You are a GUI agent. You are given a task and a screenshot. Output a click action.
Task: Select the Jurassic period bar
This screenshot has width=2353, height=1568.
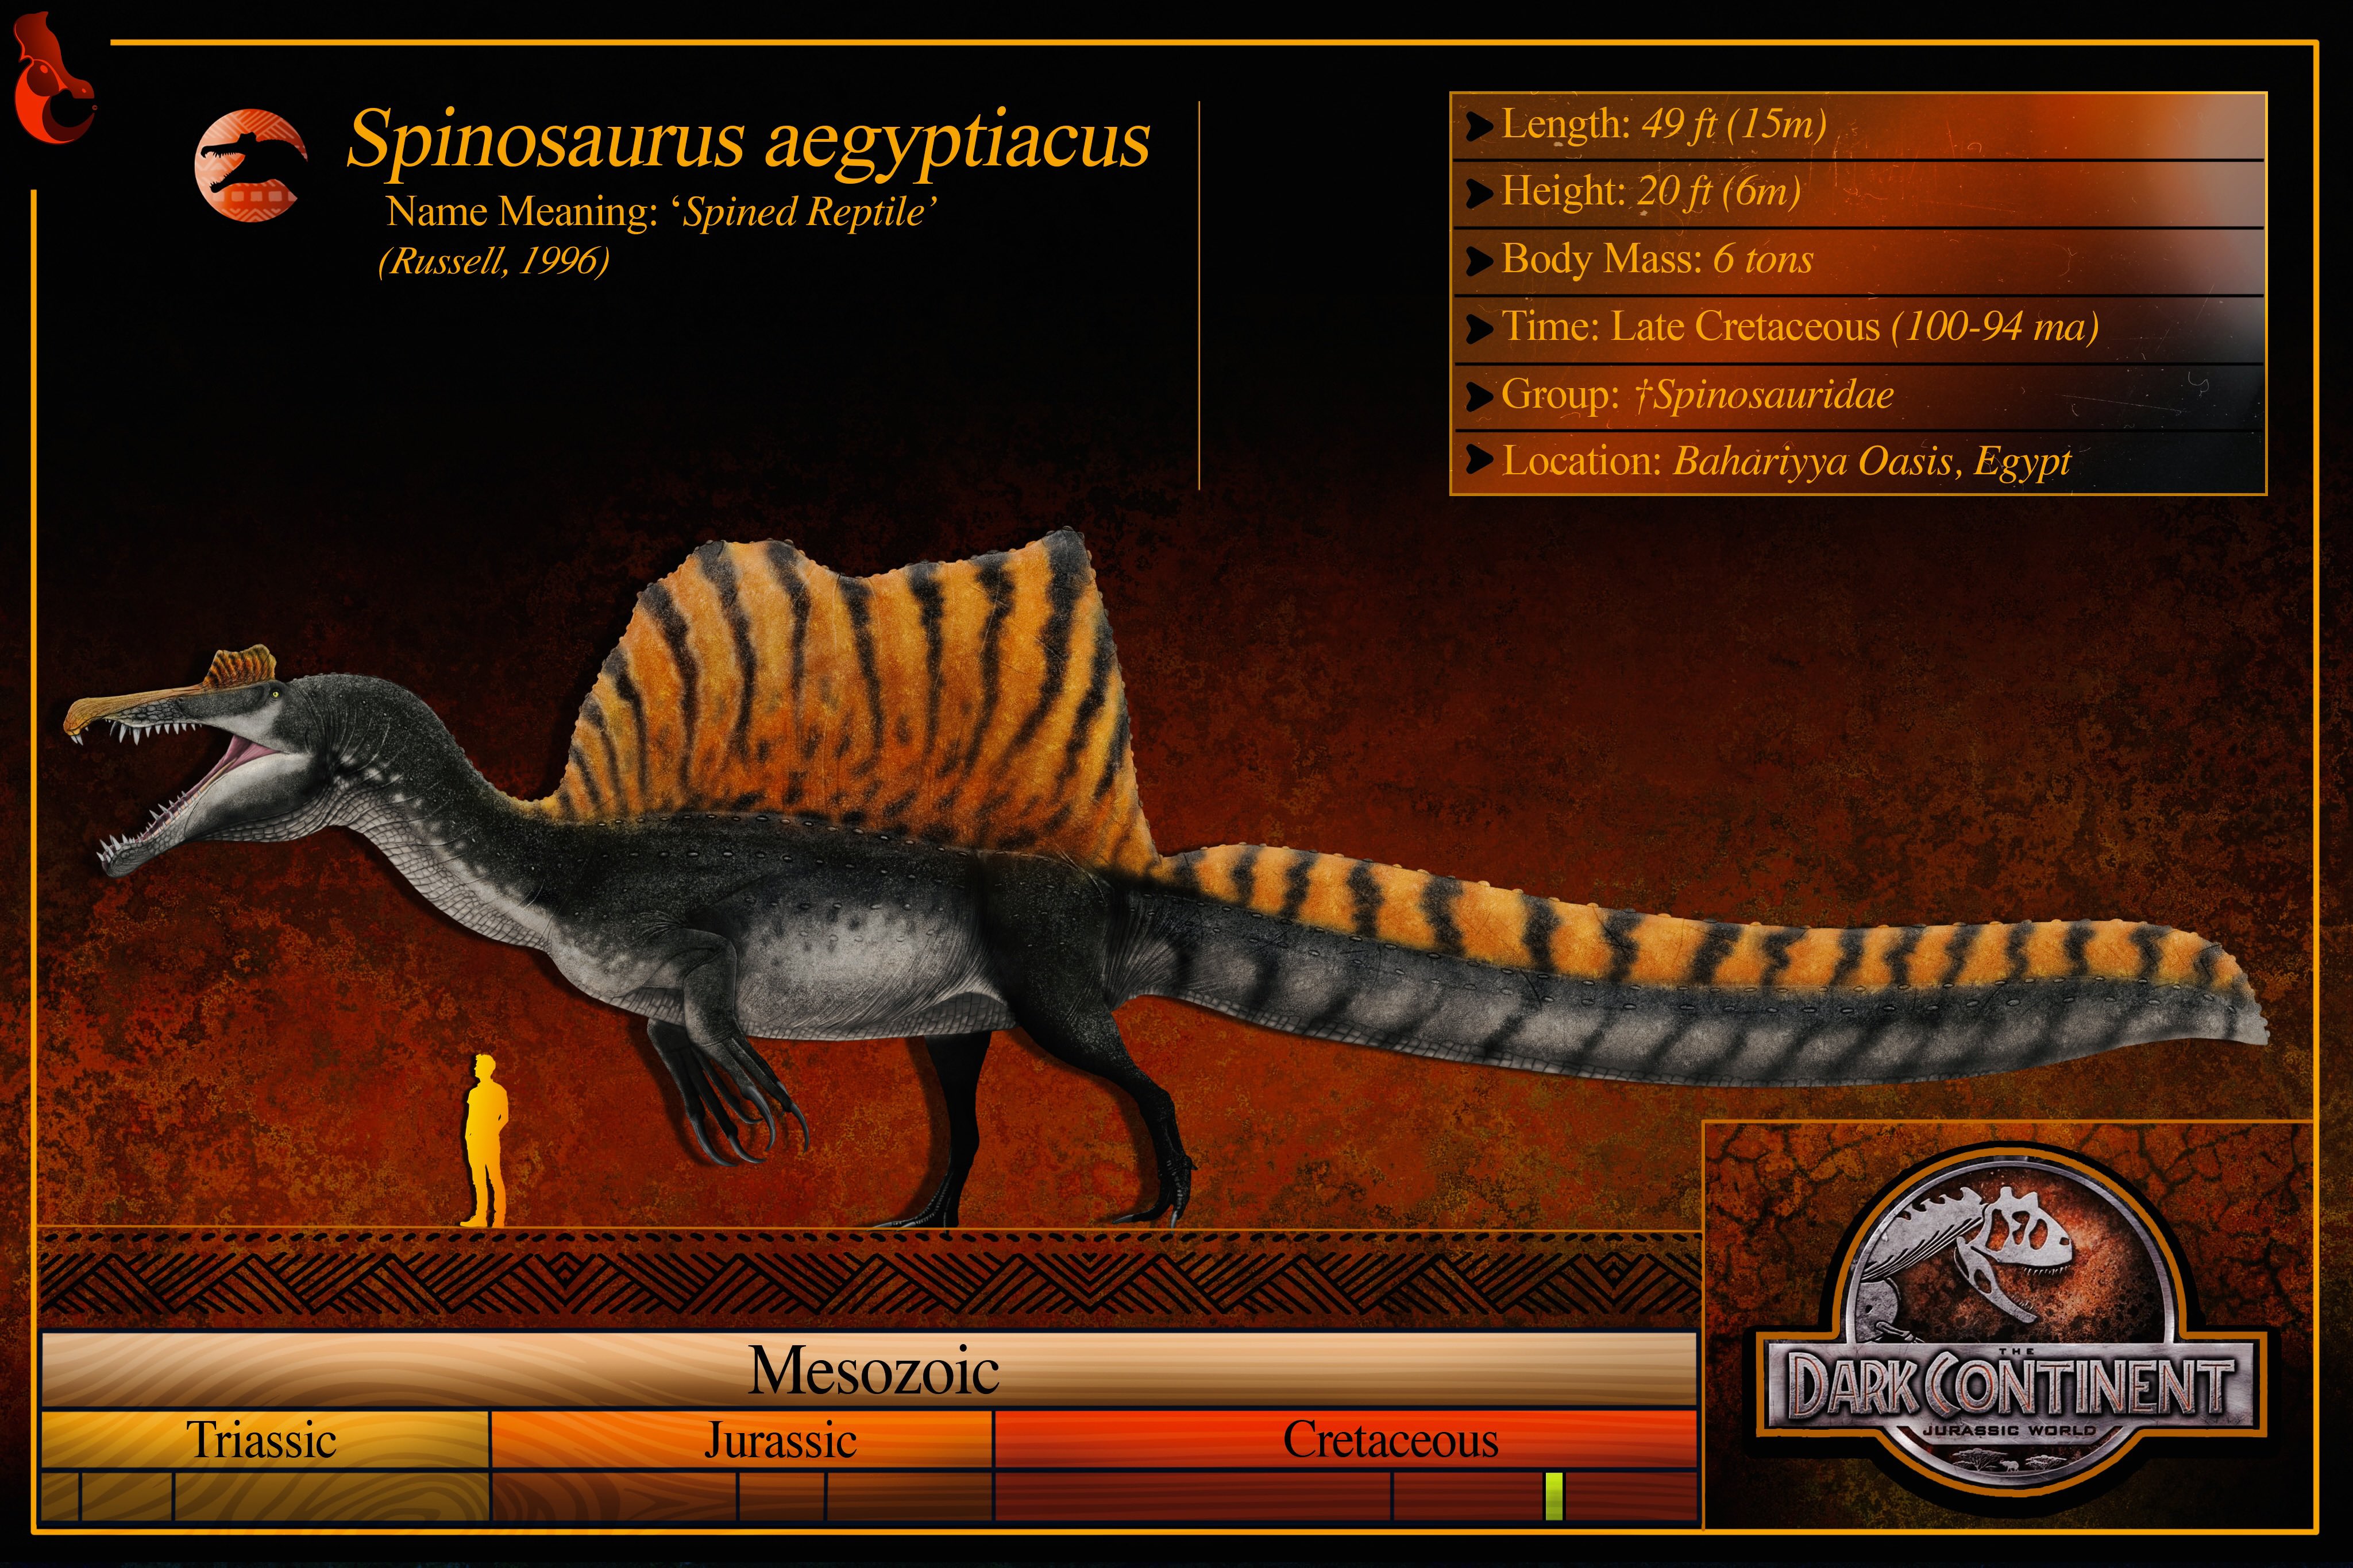tap(780, 1440)
